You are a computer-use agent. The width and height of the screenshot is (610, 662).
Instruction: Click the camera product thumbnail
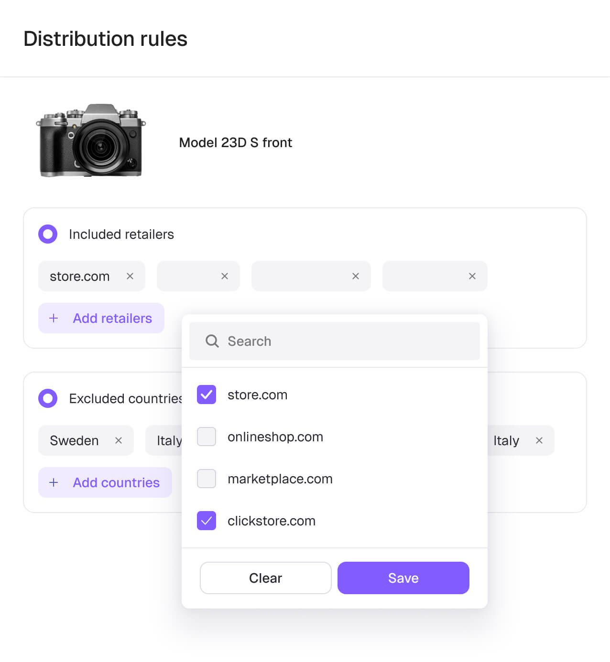coord(91,140)
